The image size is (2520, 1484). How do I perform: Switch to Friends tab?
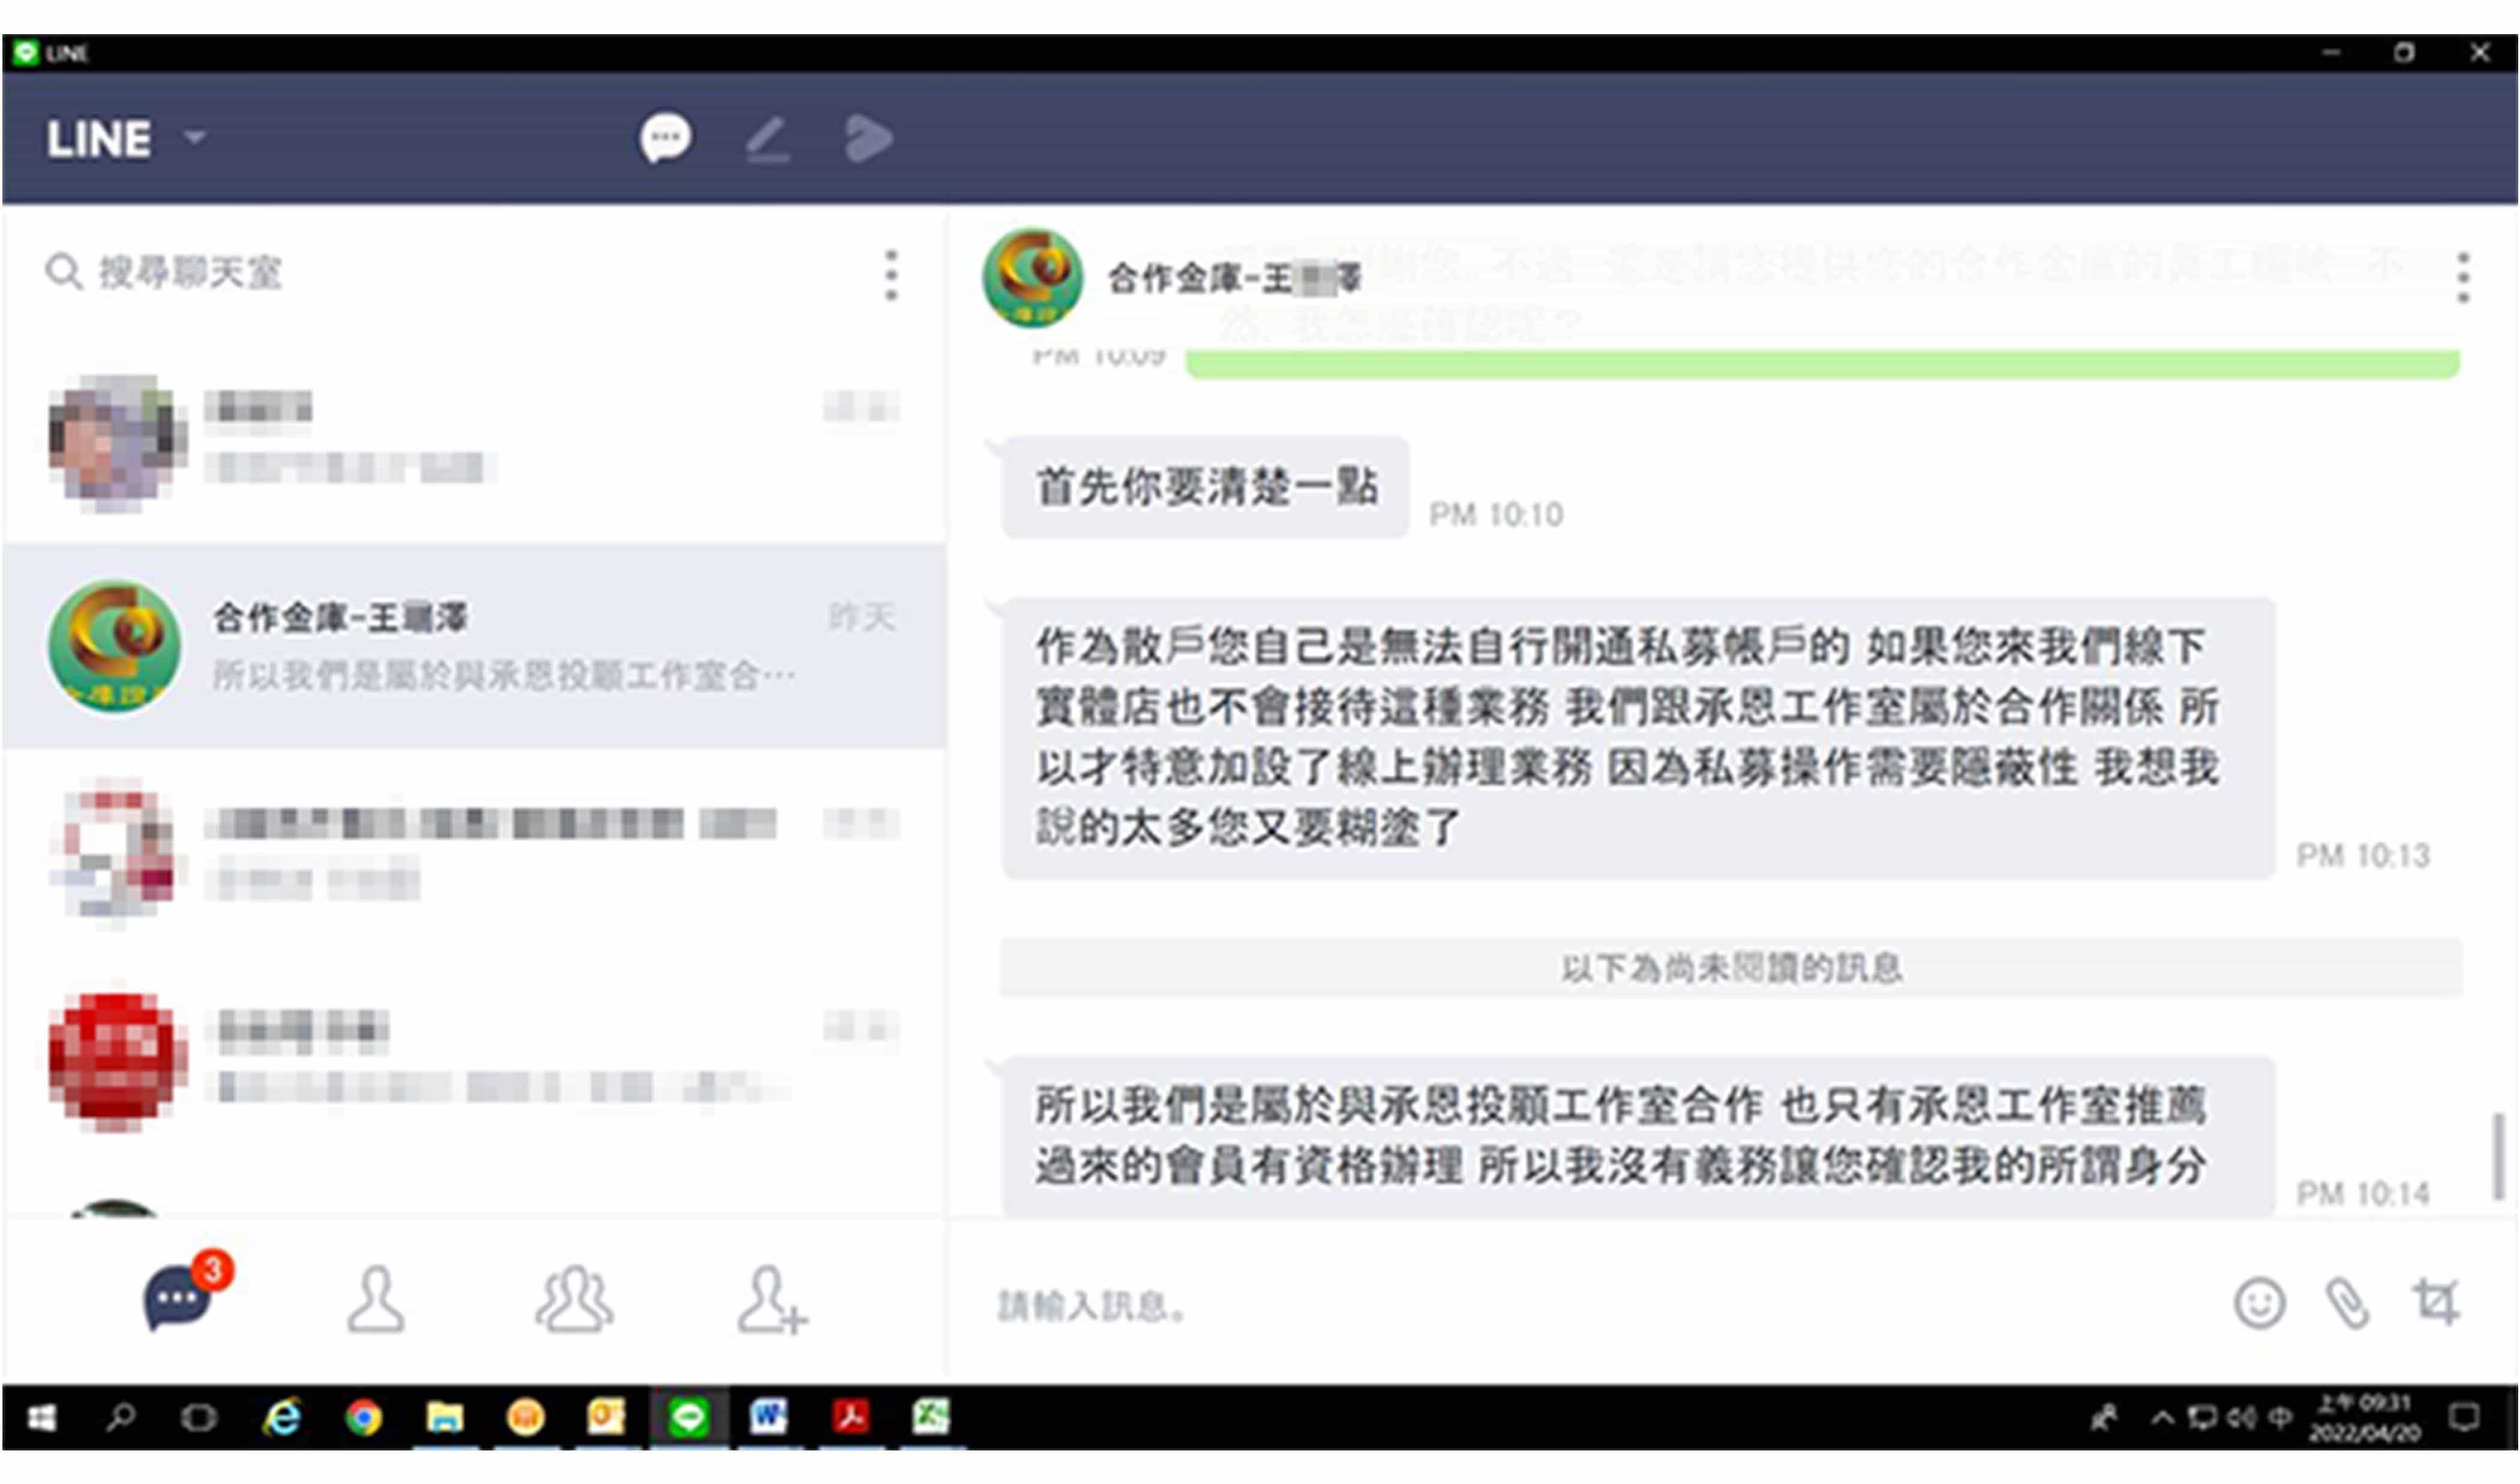pos(376,1300)
